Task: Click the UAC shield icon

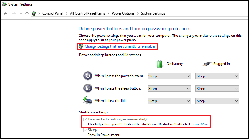Action: tap(81, 46)
